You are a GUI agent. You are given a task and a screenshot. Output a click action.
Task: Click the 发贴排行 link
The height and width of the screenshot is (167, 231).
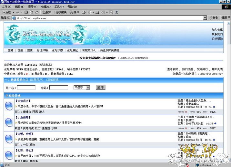pyautogui.click(x=202, y=69)
